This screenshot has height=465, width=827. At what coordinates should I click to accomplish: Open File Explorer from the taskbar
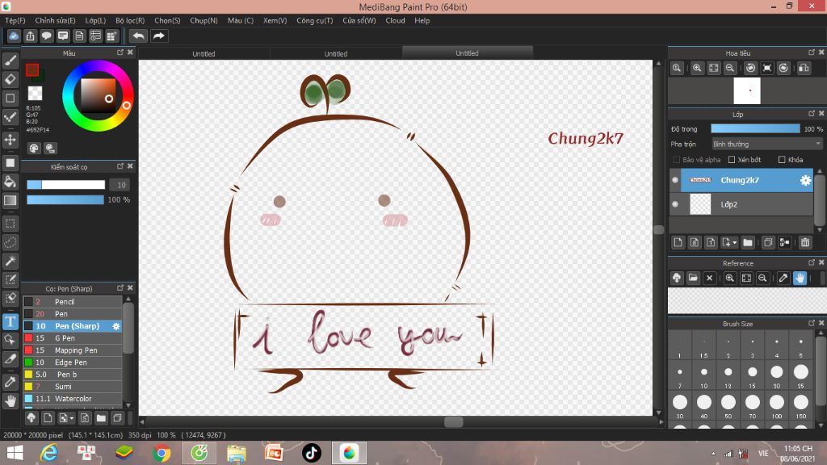[237, 453]
